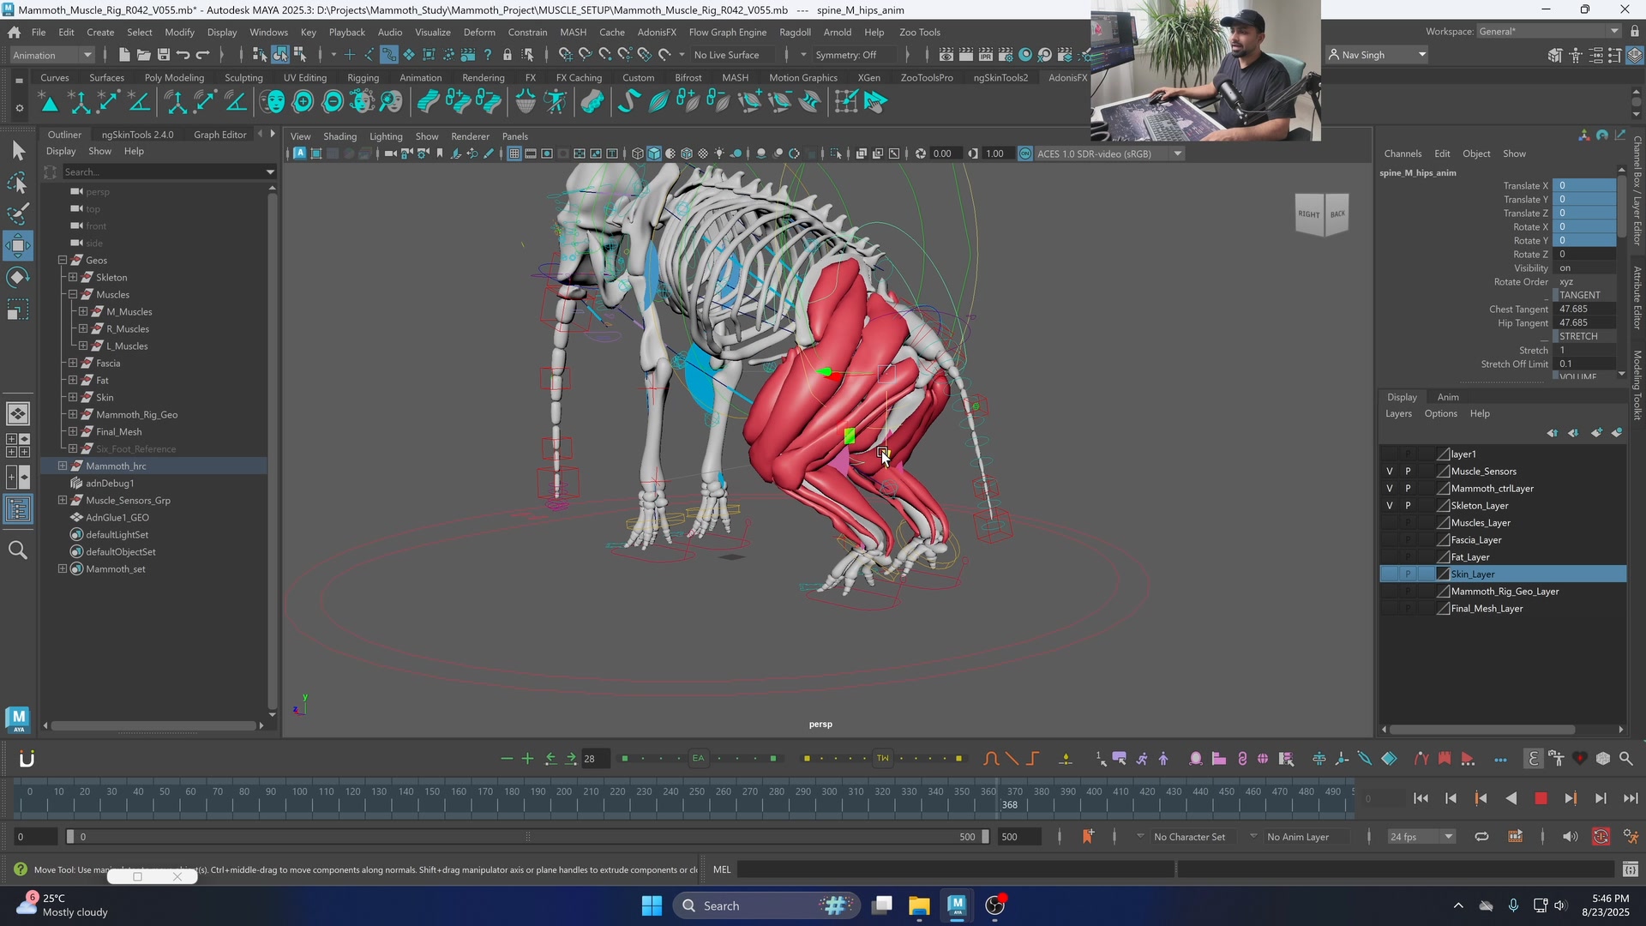
Task: Activate the Select arrow tool
Action: click(18, 151)
